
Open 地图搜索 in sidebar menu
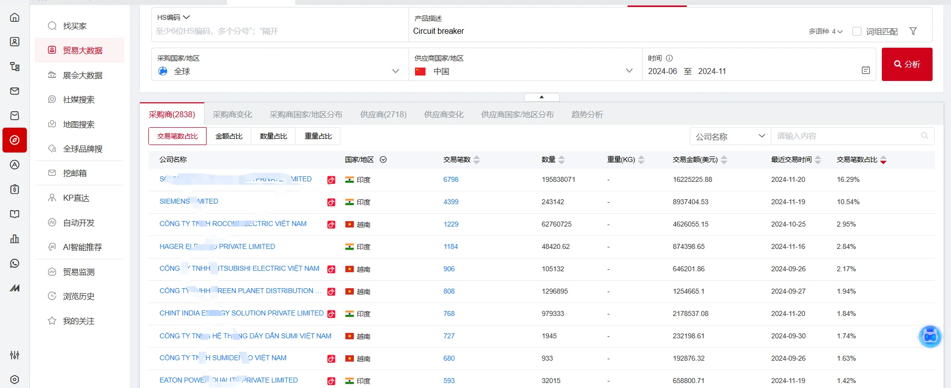80,124
